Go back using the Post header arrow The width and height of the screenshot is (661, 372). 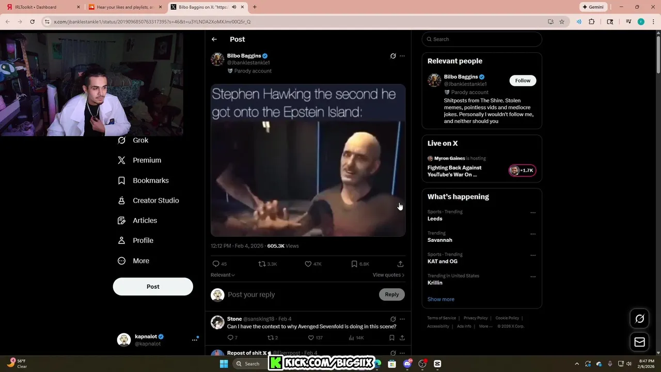214,39
